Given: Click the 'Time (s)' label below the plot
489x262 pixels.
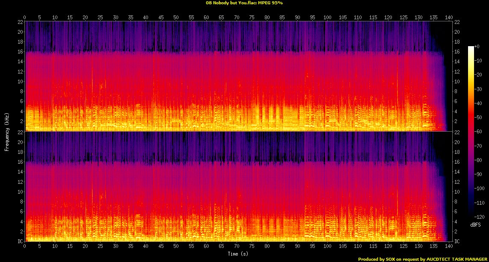Looking at the screenshot, I should point(237,254).
